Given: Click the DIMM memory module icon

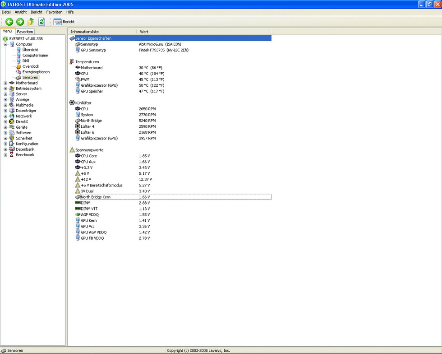Looking at the screenshot, I should (x=78, y=203).
